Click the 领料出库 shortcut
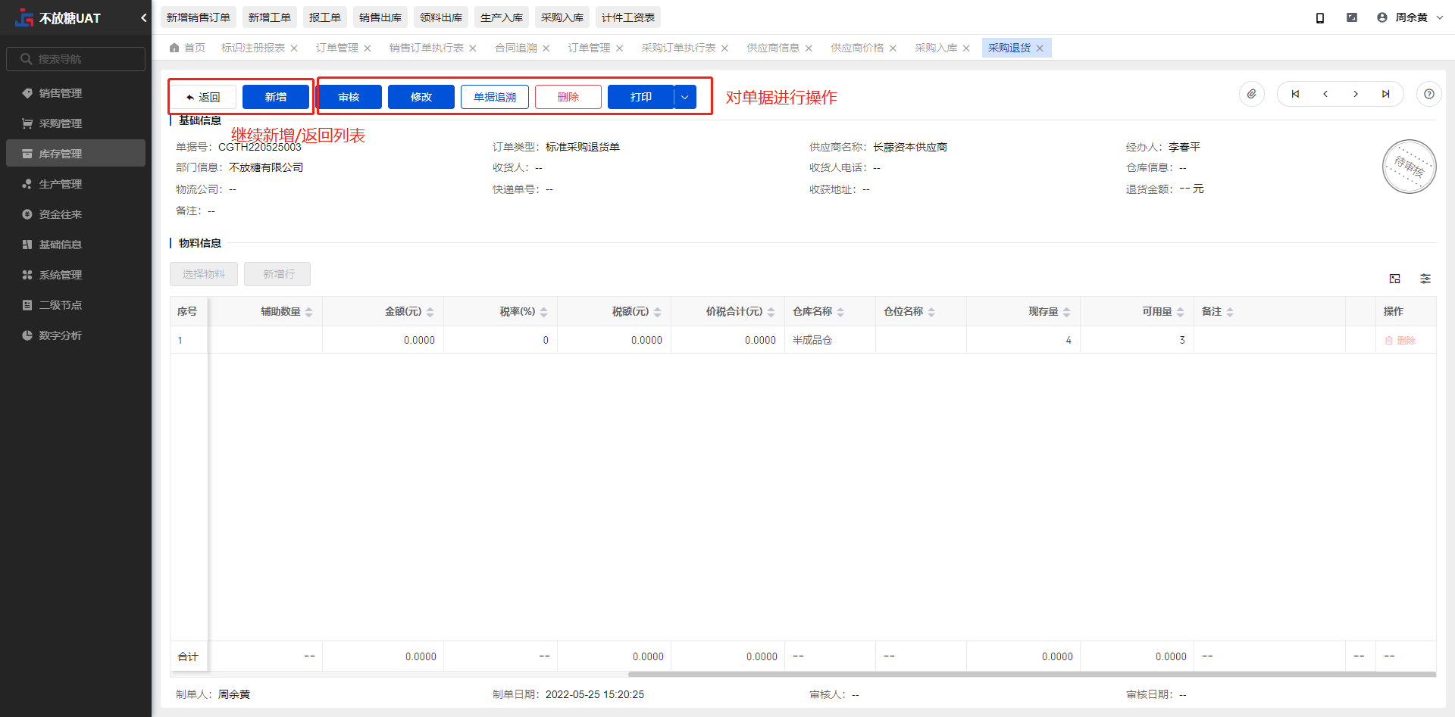Screen dimensions: 1455x717 click(x=441, y=17)
